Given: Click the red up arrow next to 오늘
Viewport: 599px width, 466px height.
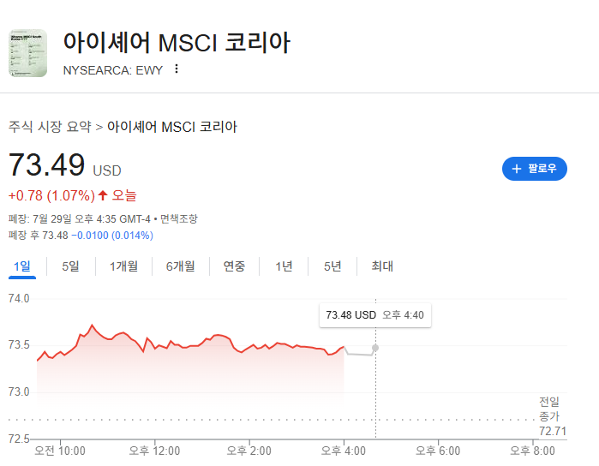Looking at the screenshot, I should [x=103, y=195].
